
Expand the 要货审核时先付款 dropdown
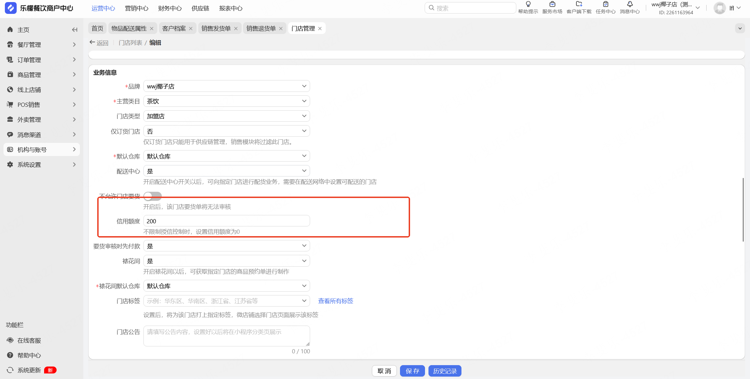pyautogui.click(x=226, y=246)
